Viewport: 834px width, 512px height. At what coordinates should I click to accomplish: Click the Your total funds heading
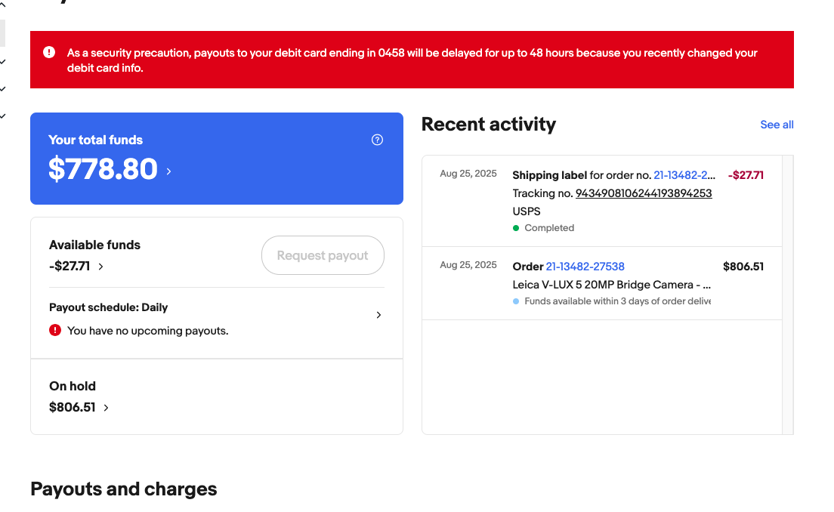click(x=95, y=140)
